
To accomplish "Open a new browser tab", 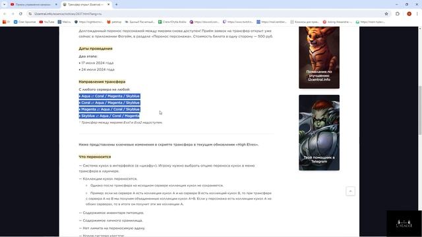I will [x=116, y=5].
